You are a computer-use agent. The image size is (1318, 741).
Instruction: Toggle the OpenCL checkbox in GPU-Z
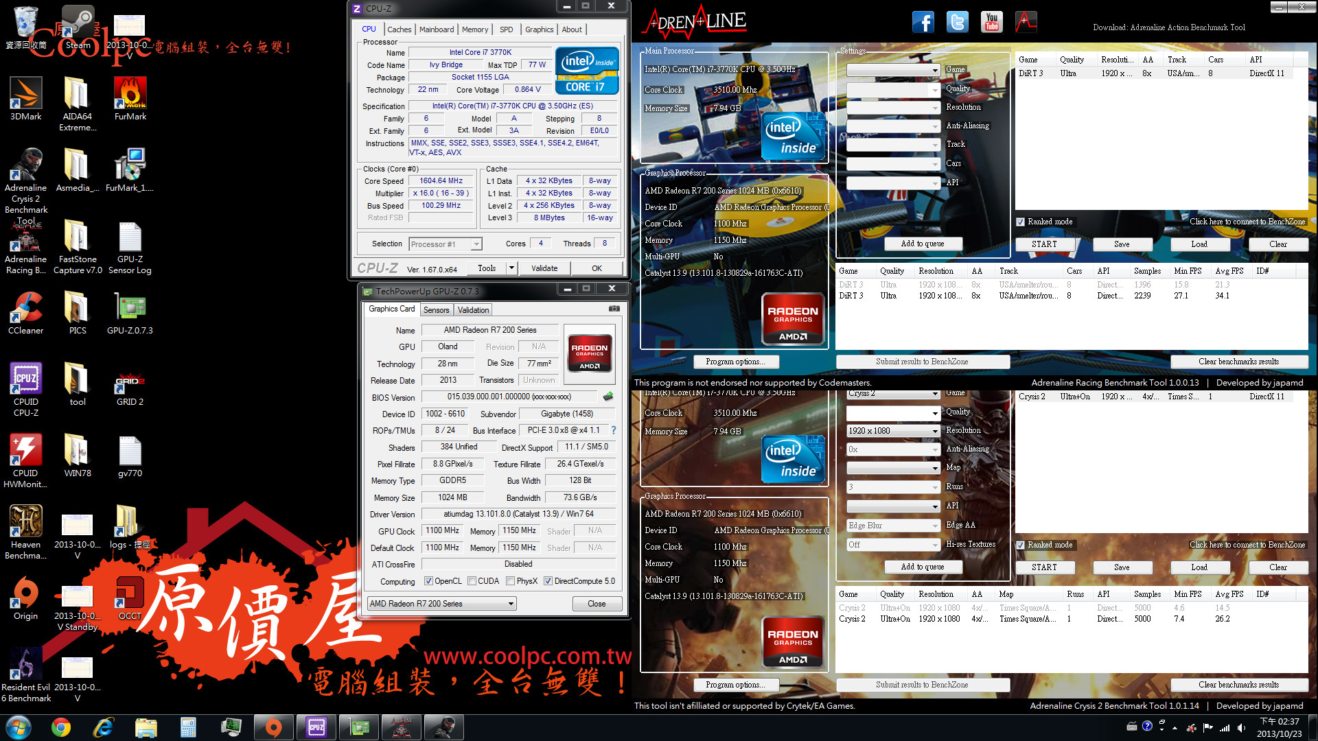[x=428, y=581]
